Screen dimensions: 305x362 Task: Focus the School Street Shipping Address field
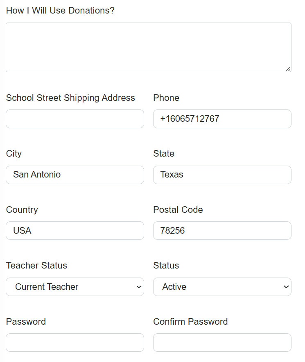pos(75,119)
